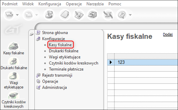
Task: Open Drukarki fiskalne sidebar icon
Action: (x=14, y=64)
